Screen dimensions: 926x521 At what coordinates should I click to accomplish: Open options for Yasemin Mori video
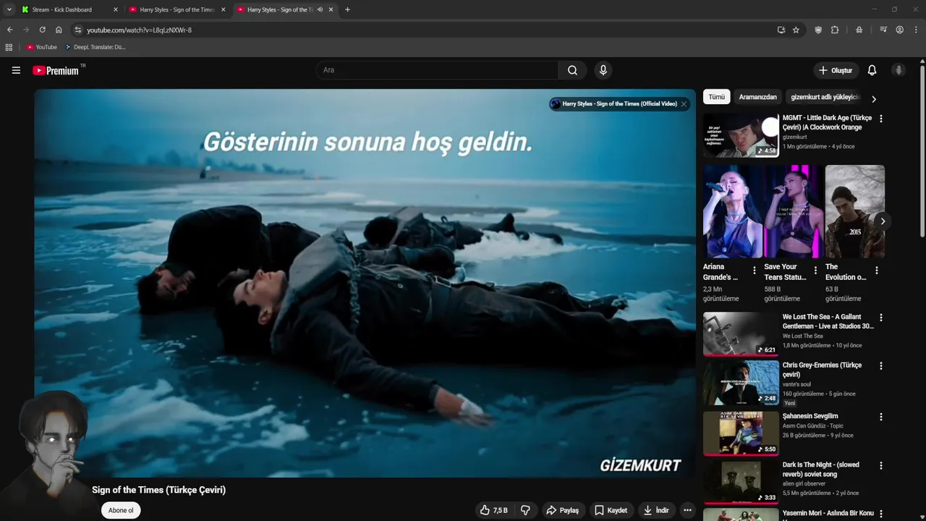(880, 514)
